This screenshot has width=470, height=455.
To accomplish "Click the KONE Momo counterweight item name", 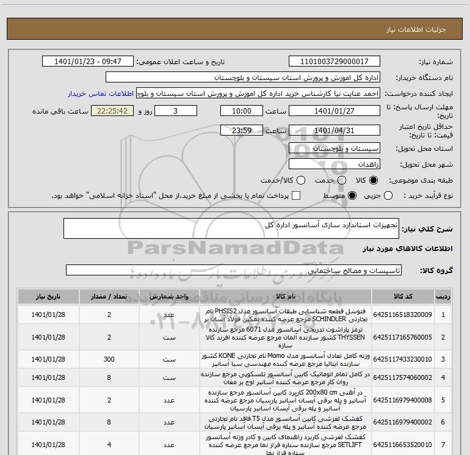I will [286, 359].
